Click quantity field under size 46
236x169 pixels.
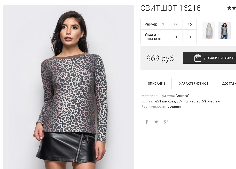coord(190,37)
